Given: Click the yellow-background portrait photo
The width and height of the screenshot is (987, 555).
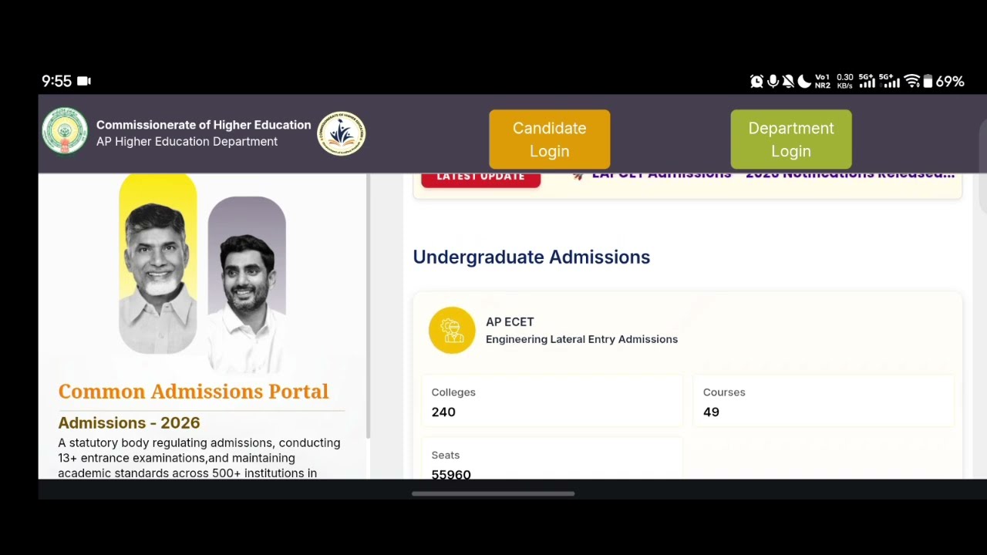Looking at the screenshot, I should pos(158,264).
